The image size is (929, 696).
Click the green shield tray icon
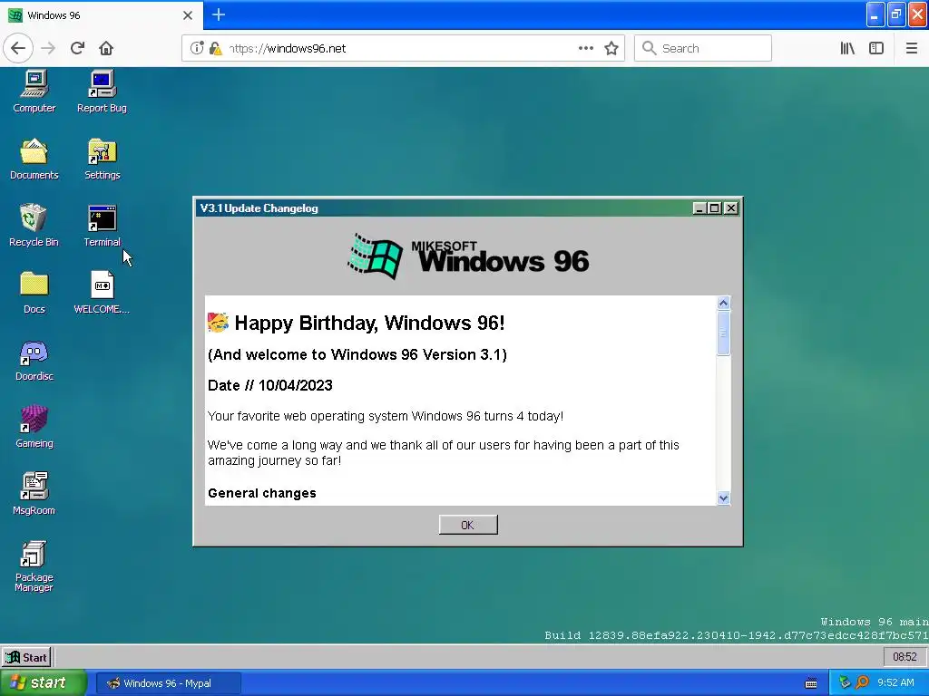click(845, 682)
